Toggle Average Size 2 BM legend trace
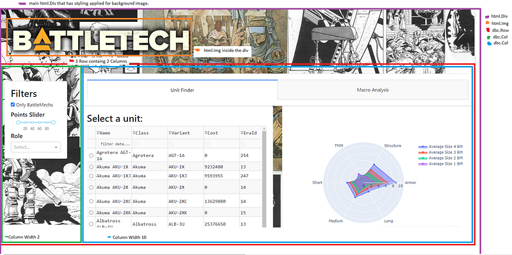512x255 pixels. click(x=440, y=158)
